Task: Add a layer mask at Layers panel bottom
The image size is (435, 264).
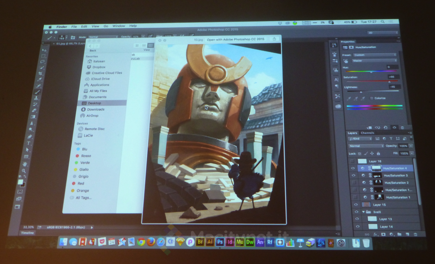Action: pyautogui.click(x=383, y=234)
